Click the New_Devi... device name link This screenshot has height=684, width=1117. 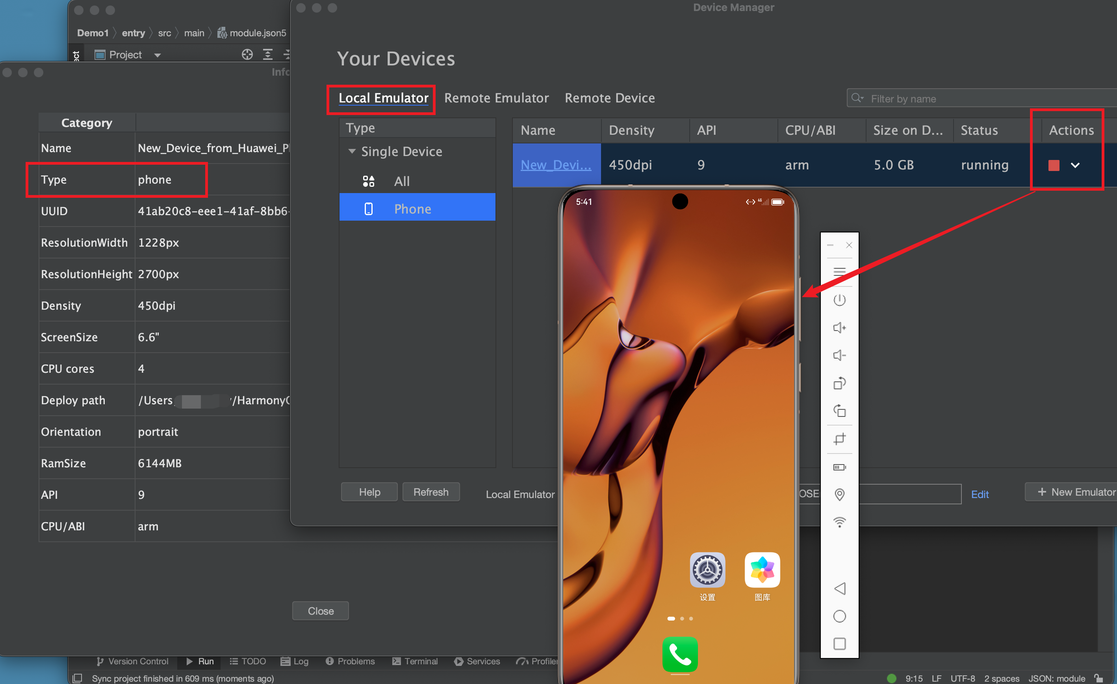556,165
